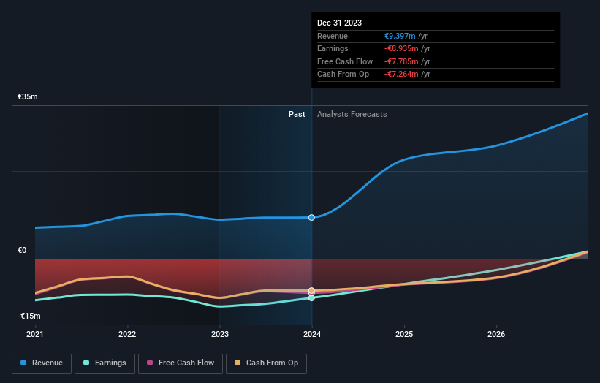Click the 2026 x-axis label
Screen dimensions: 600x383
[496, 334]
